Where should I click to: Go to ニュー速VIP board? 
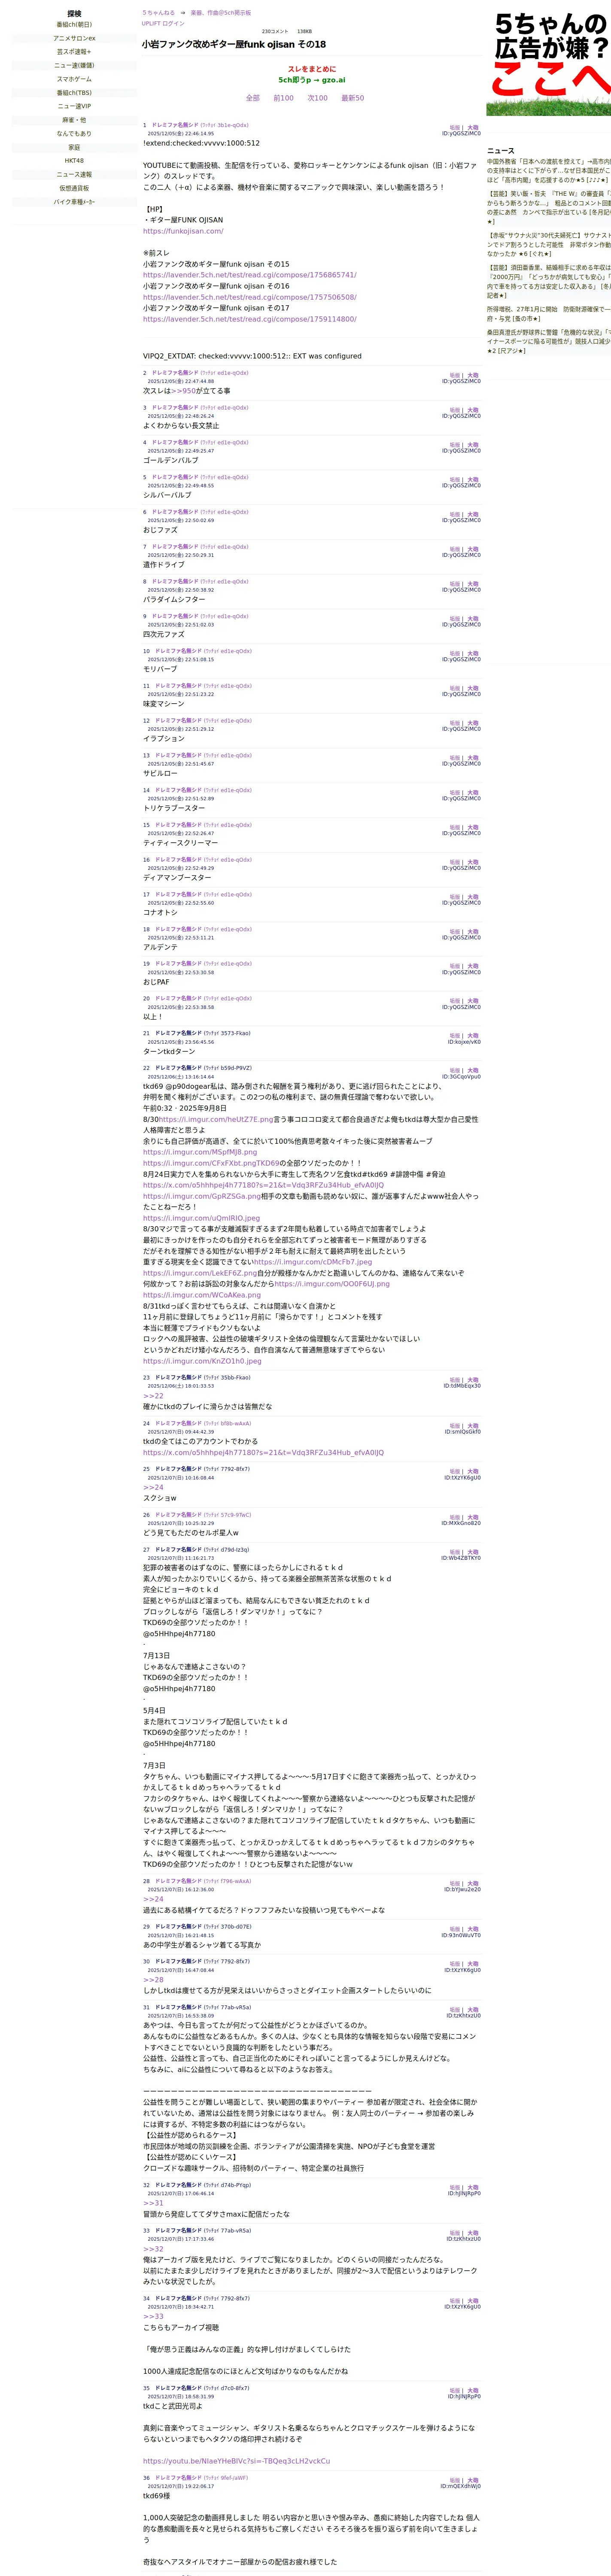point(74,106)
